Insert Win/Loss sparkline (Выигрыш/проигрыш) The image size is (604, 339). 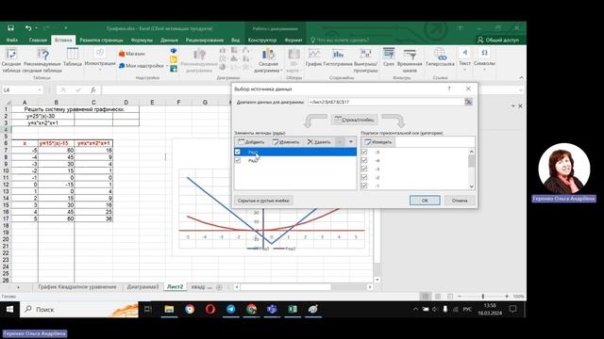pos(365,60)
